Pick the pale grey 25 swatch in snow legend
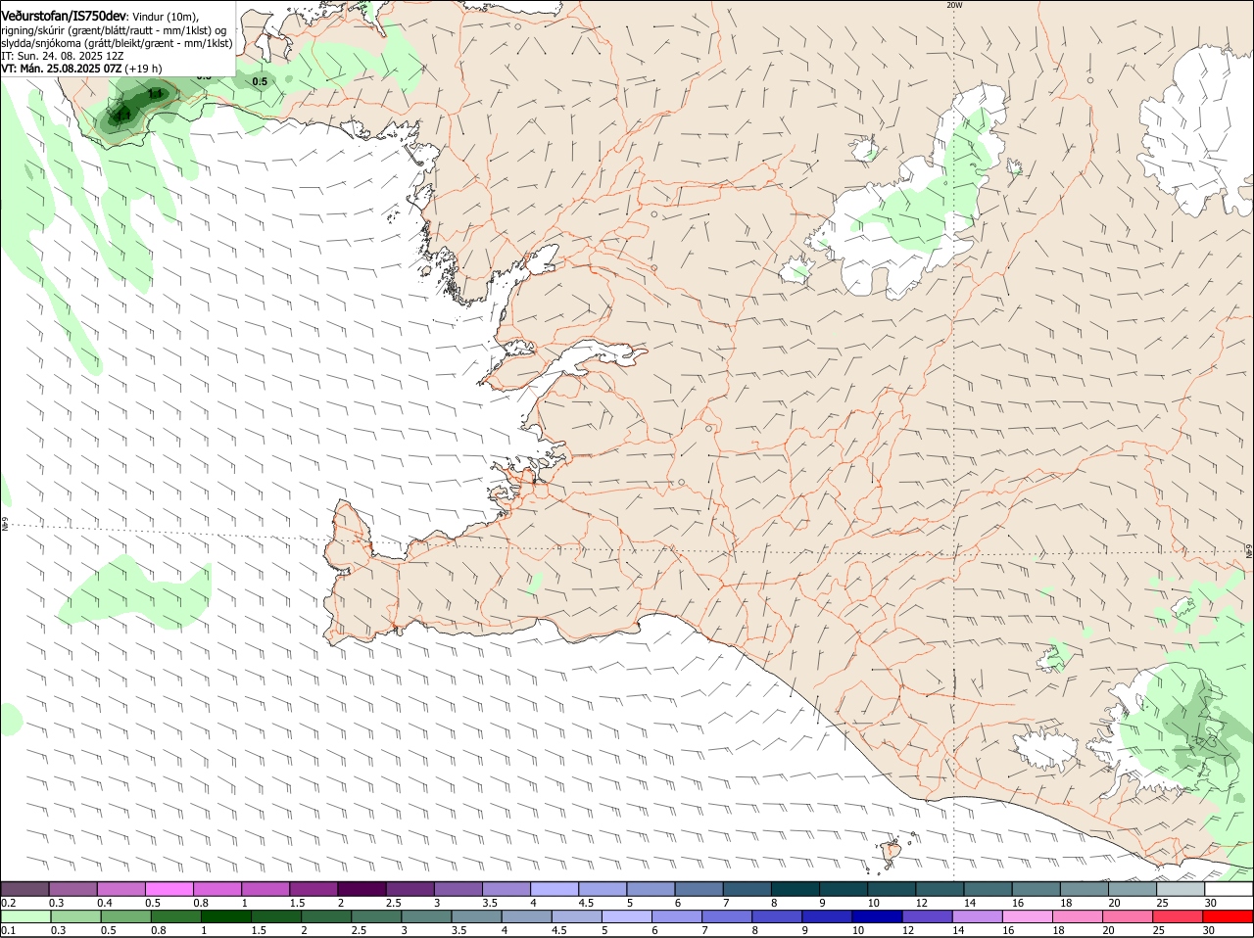The height and width of the screenshot is (938, 1254). pyautogui.click(x=1181, y=888)
